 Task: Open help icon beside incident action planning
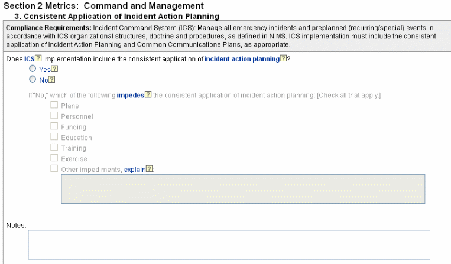point(283,58)
